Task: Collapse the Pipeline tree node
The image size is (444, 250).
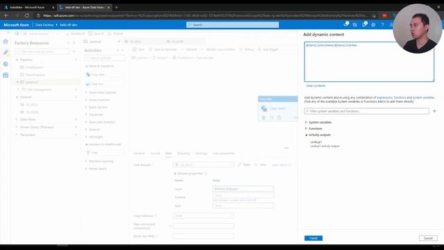Action: (x=17, y=60)
